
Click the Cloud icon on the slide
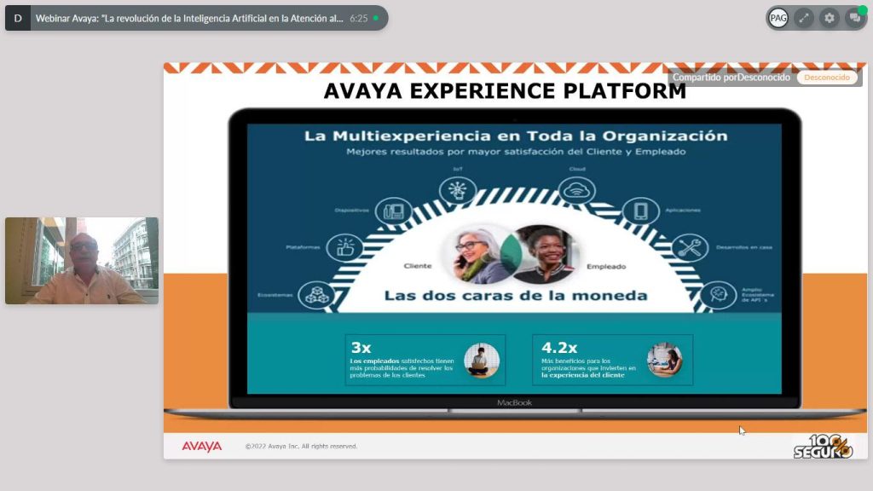pyautogui.click(x=577, y=190)
